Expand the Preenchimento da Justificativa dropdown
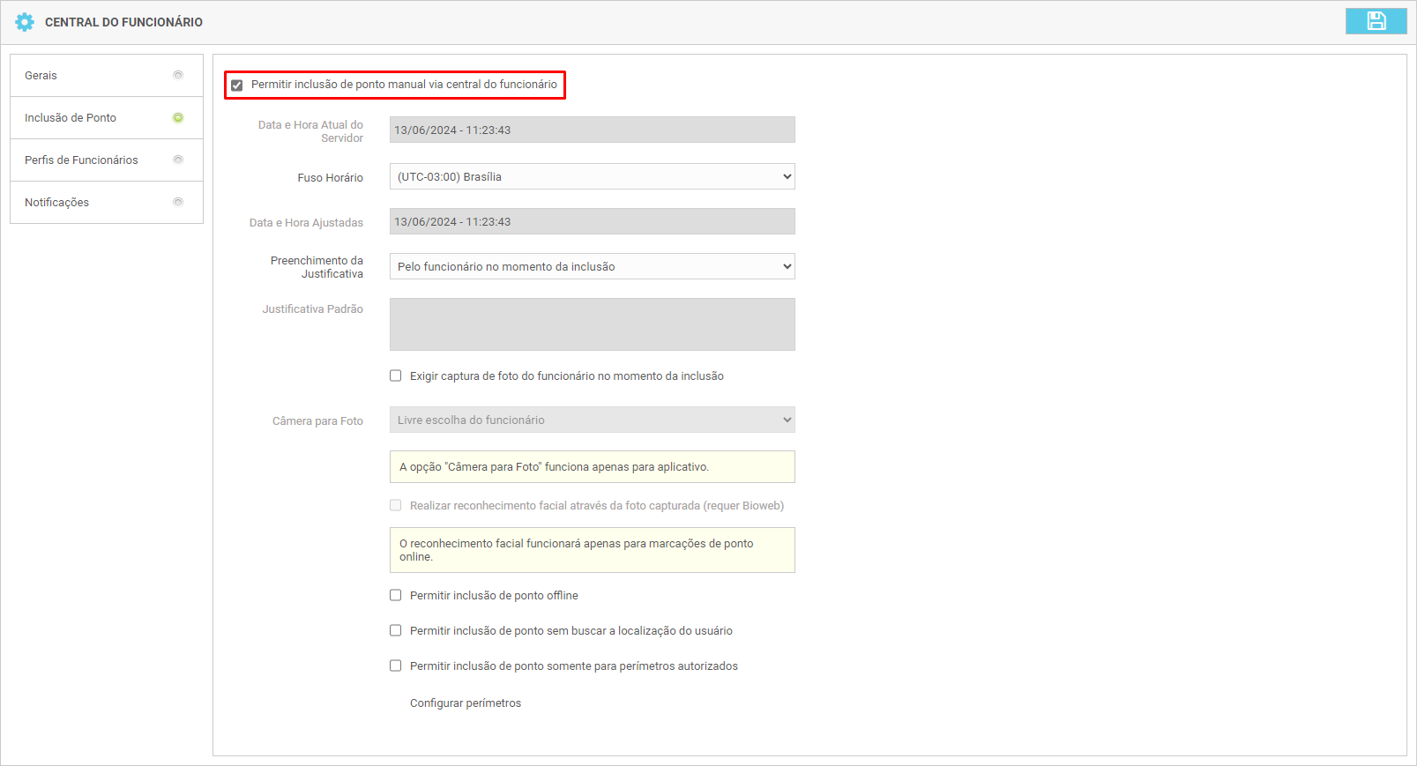Screen dimensions: 1417x766 click(x=592, y=266)
